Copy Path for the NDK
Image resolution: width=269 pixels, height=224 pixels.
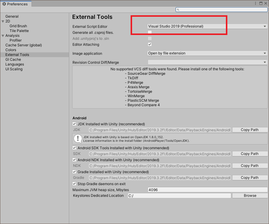[x=250, y=166]
